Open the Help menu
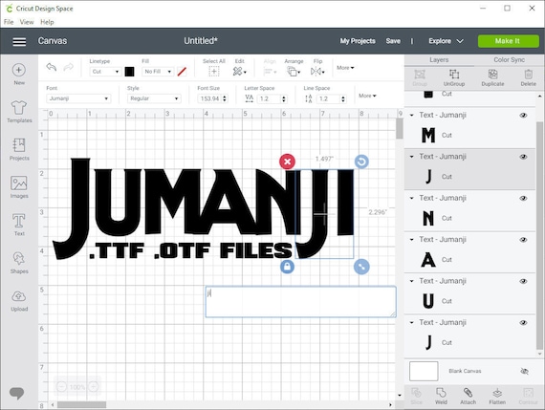The height and width of the screenshot is (410, 545). [47, 22]
